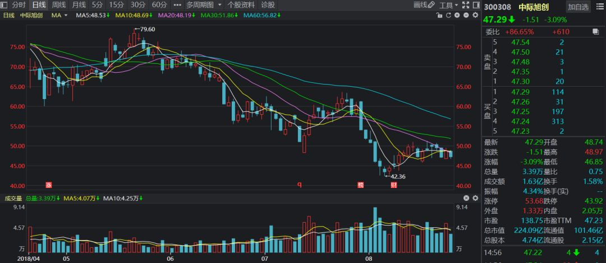Refresh the main chart
The image size is (606, 263).
[448, 15]
